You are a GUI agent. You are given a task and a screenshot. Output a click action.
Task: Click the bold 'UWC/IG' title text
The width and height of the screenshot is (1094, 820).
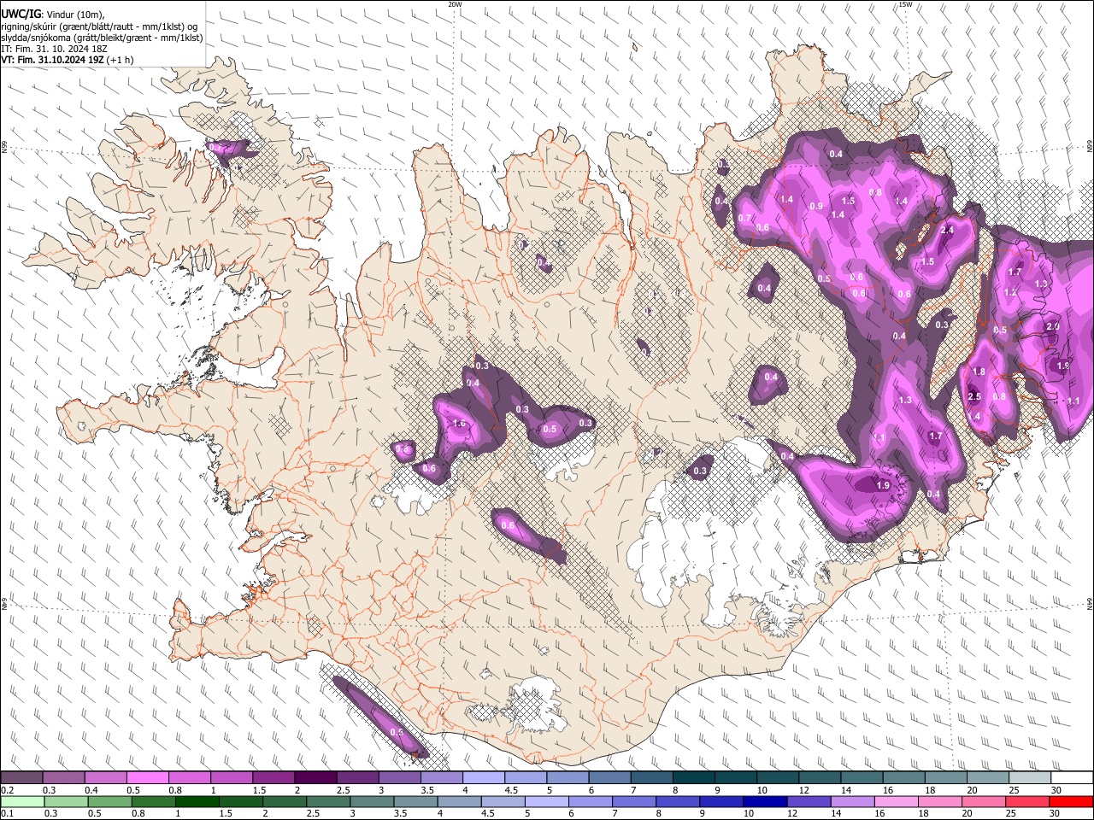coord(21,14)
